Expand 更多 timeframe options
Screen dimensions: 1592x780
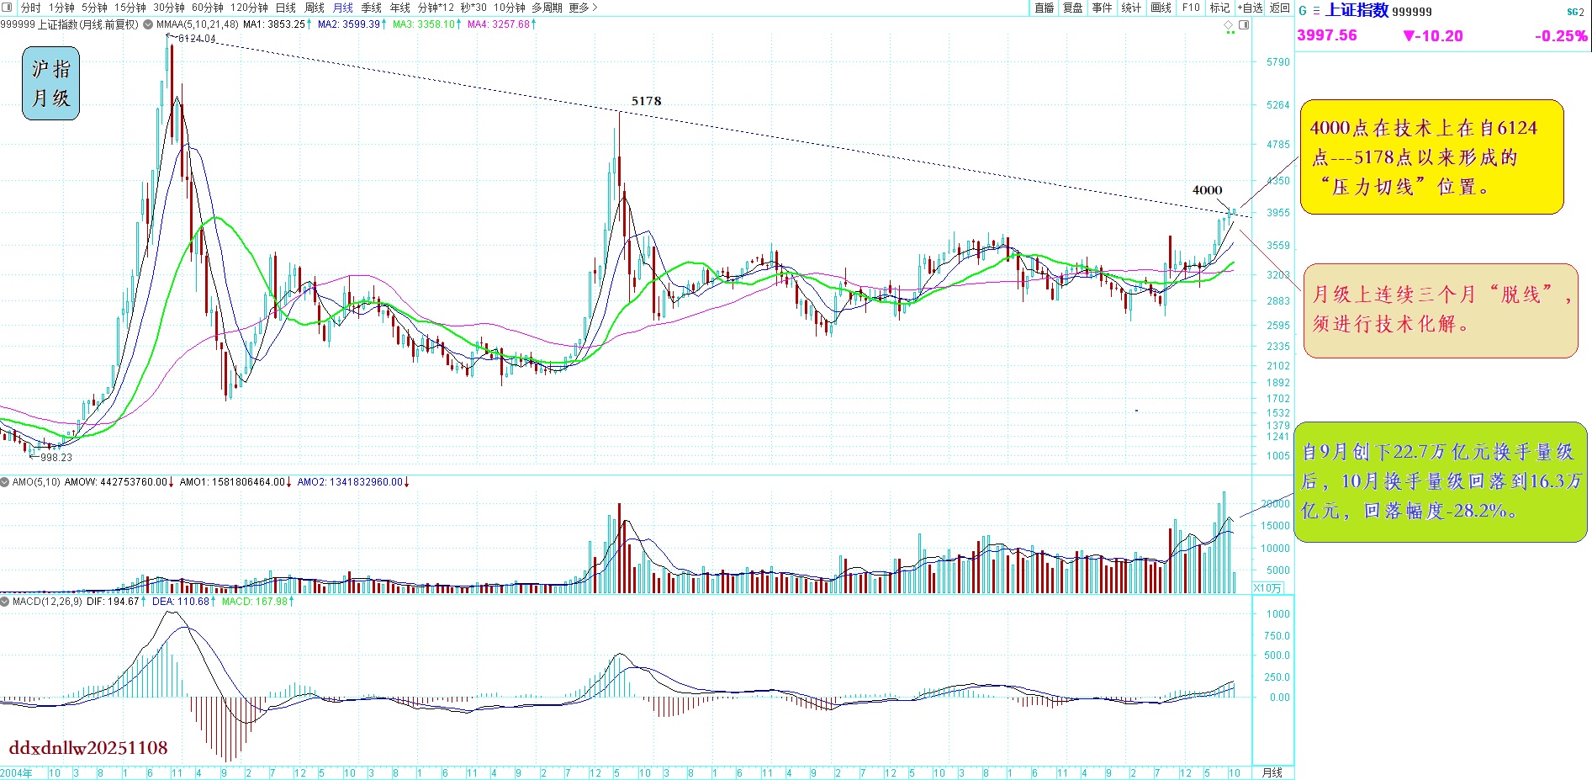pyautogui.click(x=583, y=8)
